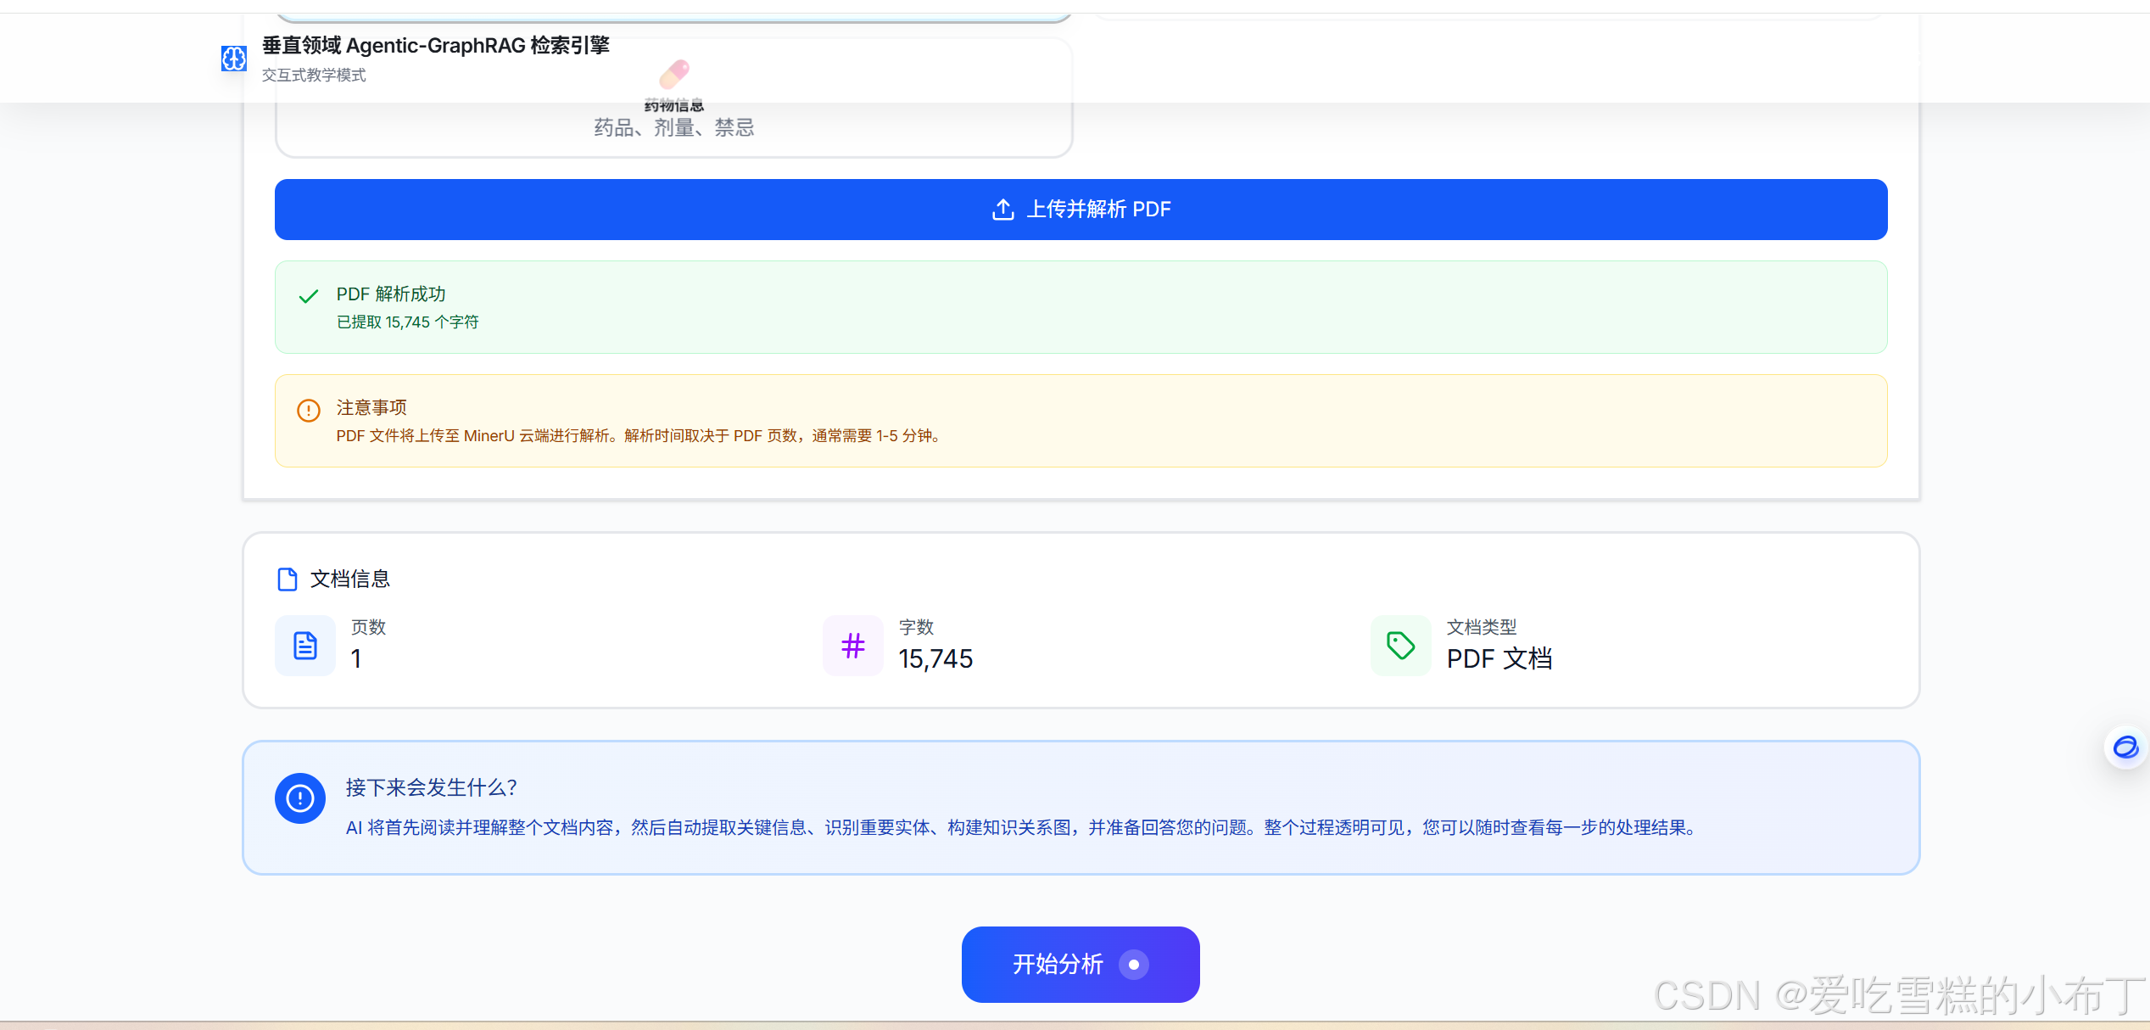
Task: Open the floating assistant bubble on right edge
Action: (2126, 747)
